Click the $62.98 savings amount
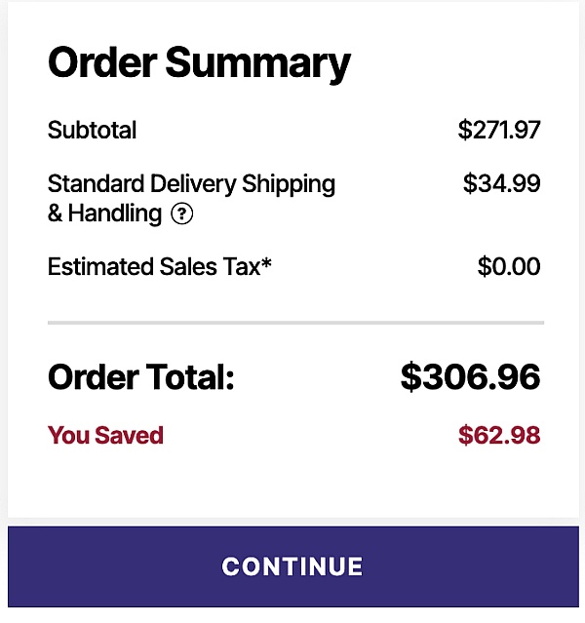Viewport: 585px width, 623px height. click(x=499, y=436)
